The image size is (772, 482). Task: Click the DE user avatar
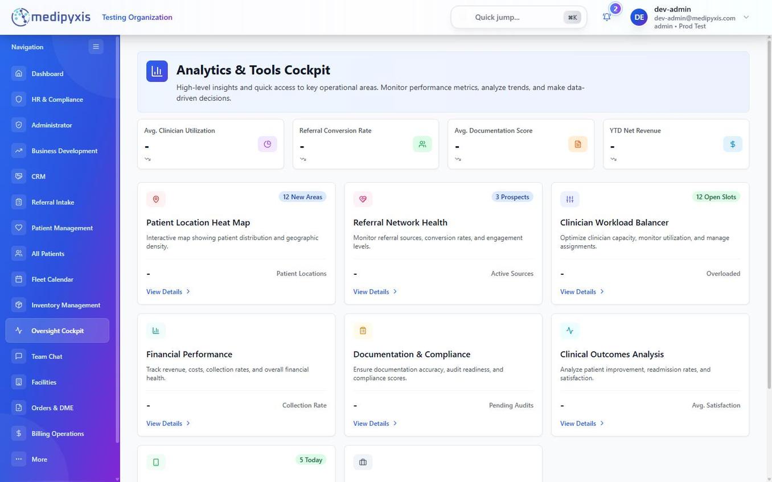tap(639, 17)
